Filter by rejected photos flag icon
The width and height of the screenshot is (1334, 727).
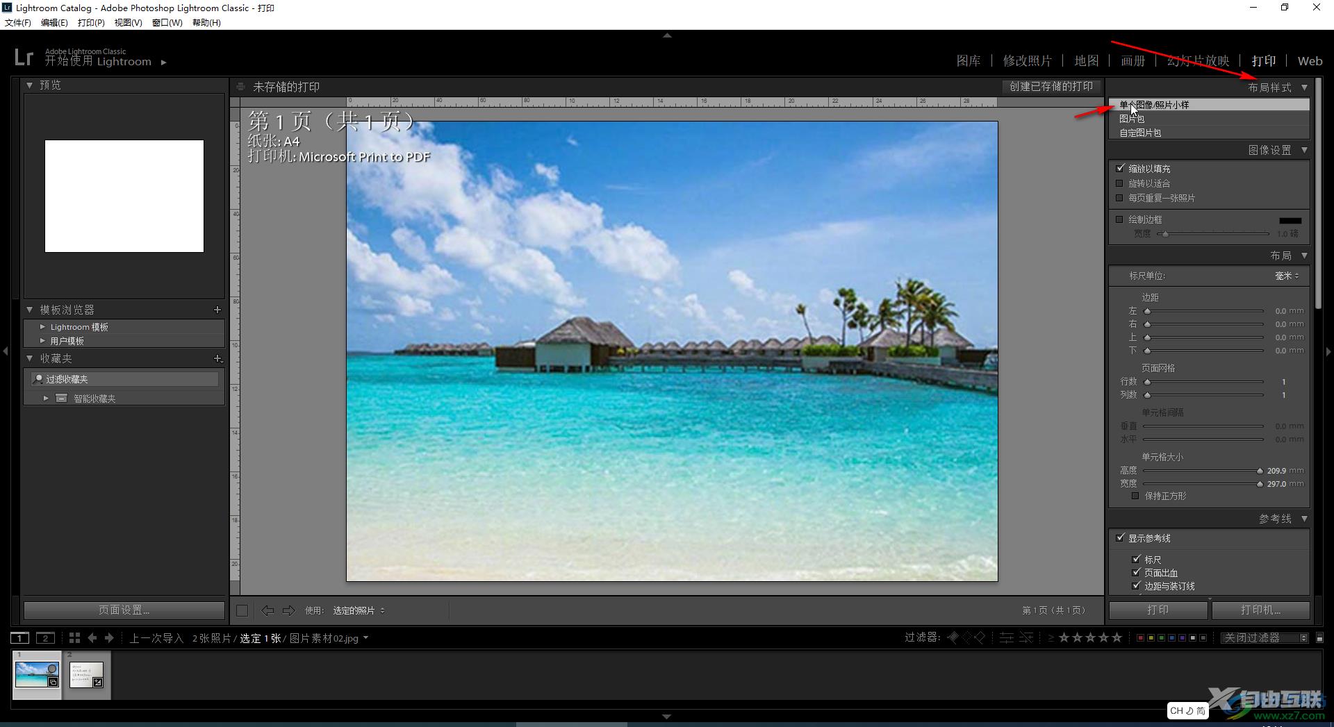click(x=980, y=637)
